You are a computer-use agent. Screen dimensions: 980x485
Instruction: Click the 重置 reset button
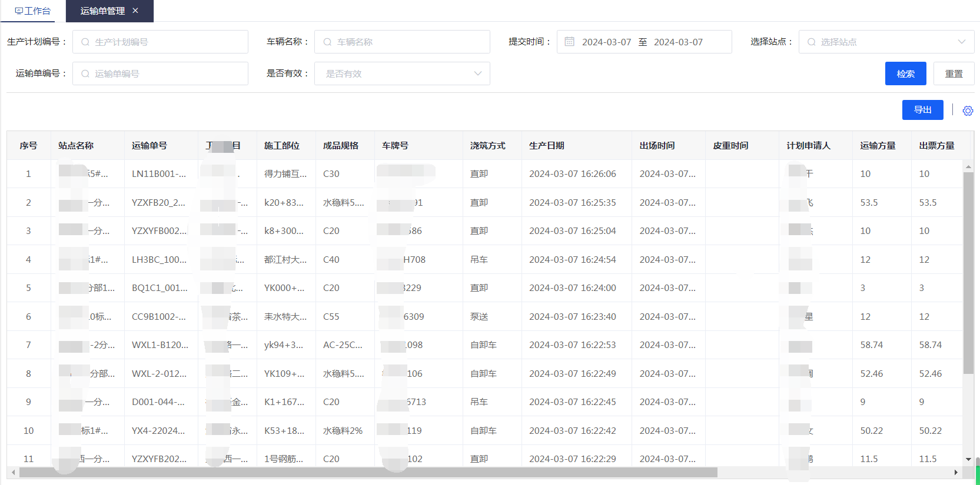point(954,73)
